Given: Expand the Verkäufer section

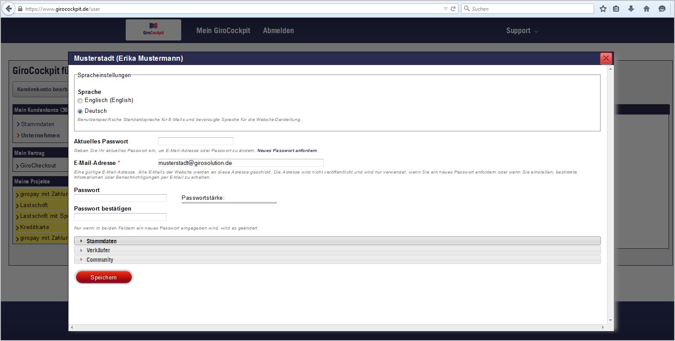Looking at the screenshot, I should pyautogui.click(x=98, y=250).
